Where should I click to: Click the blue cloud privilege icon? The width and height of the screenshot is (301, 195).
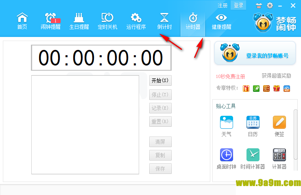click(287, 89)
